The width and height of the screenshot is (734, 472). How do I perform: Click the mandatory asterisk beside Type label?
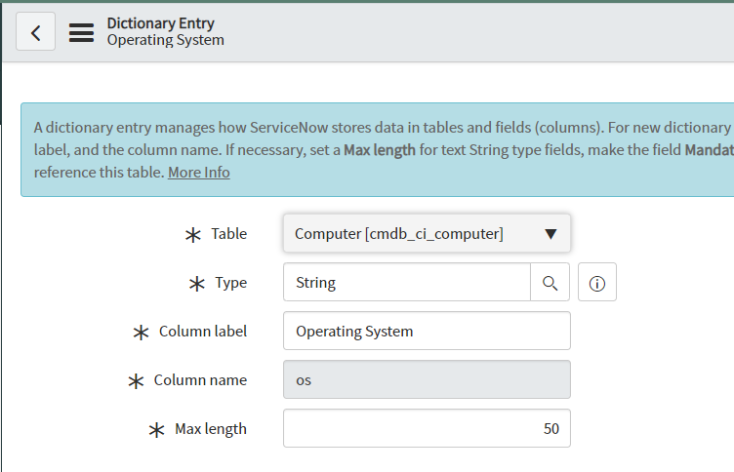click(197, 283)
